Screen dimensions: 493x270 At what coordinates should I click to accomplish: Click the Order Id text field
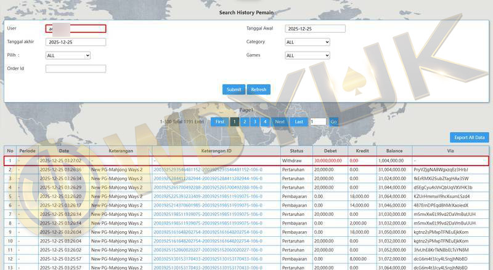pos(75,69)
